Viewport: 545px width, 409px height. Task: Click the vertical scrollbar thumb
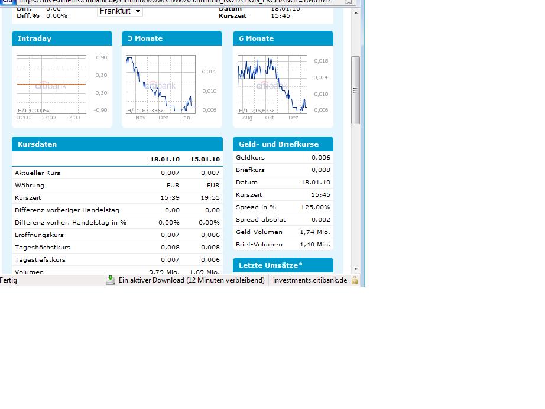[356, 90]
